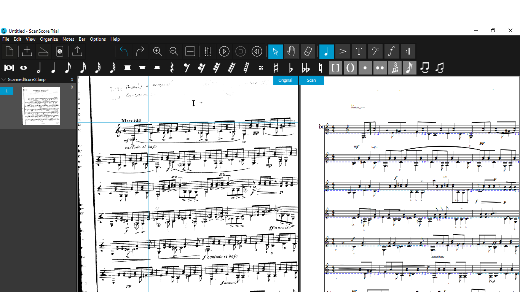The width and height of the screenshot is (520, 292).
Task: Rewind playback to the beginning
Action: [257, 51]
